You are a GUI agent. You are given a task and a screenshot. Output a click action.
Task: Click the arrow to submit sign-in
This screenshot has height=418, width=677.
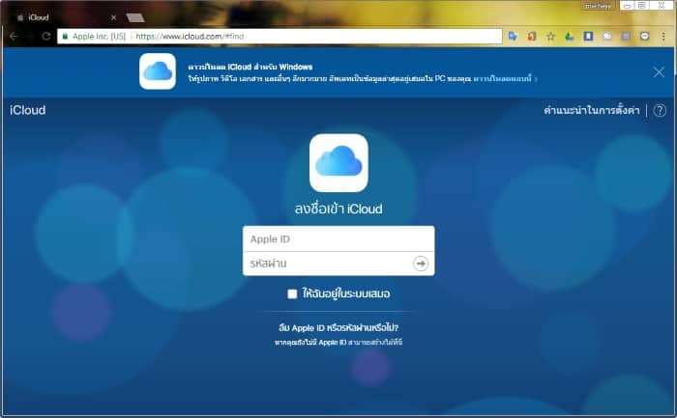coord(421,263)
